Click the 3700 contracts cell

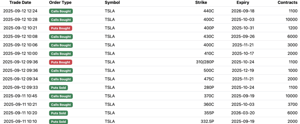(292, 105)
